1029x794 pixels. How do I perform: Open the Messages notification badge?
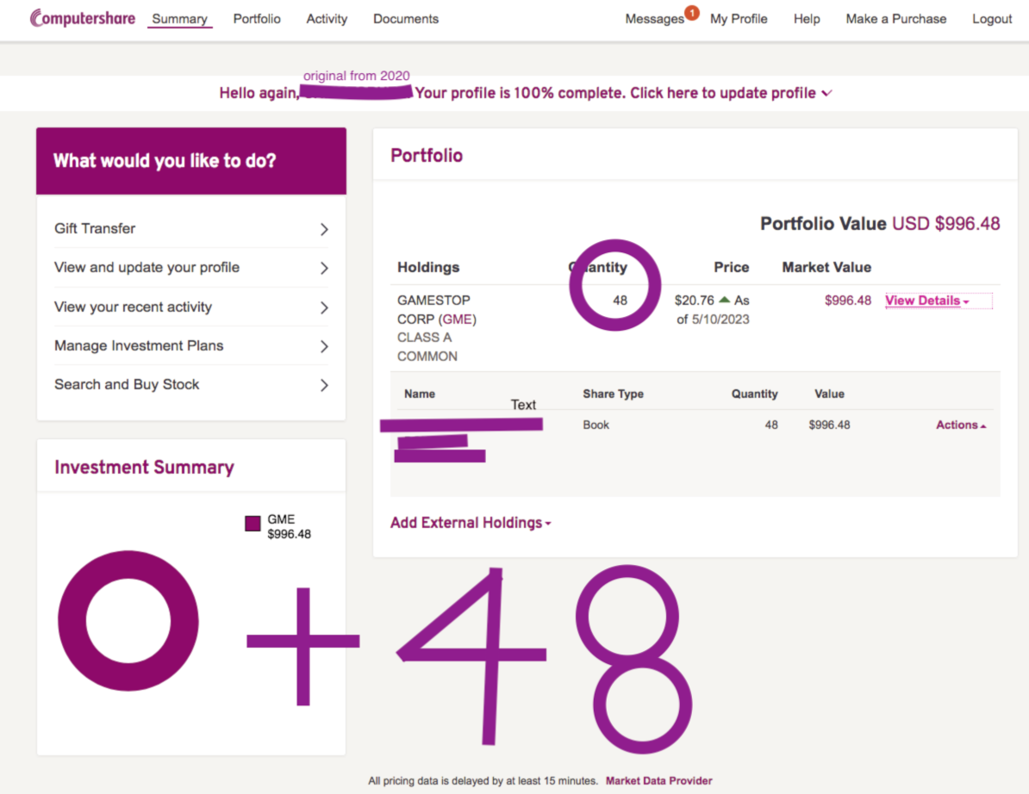[691, 13]
